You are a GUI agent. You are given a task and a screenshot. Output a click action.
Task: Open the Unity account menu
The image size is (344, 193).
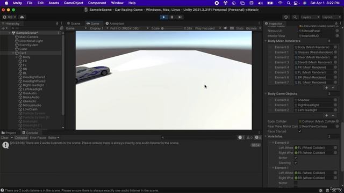point(10,17)
